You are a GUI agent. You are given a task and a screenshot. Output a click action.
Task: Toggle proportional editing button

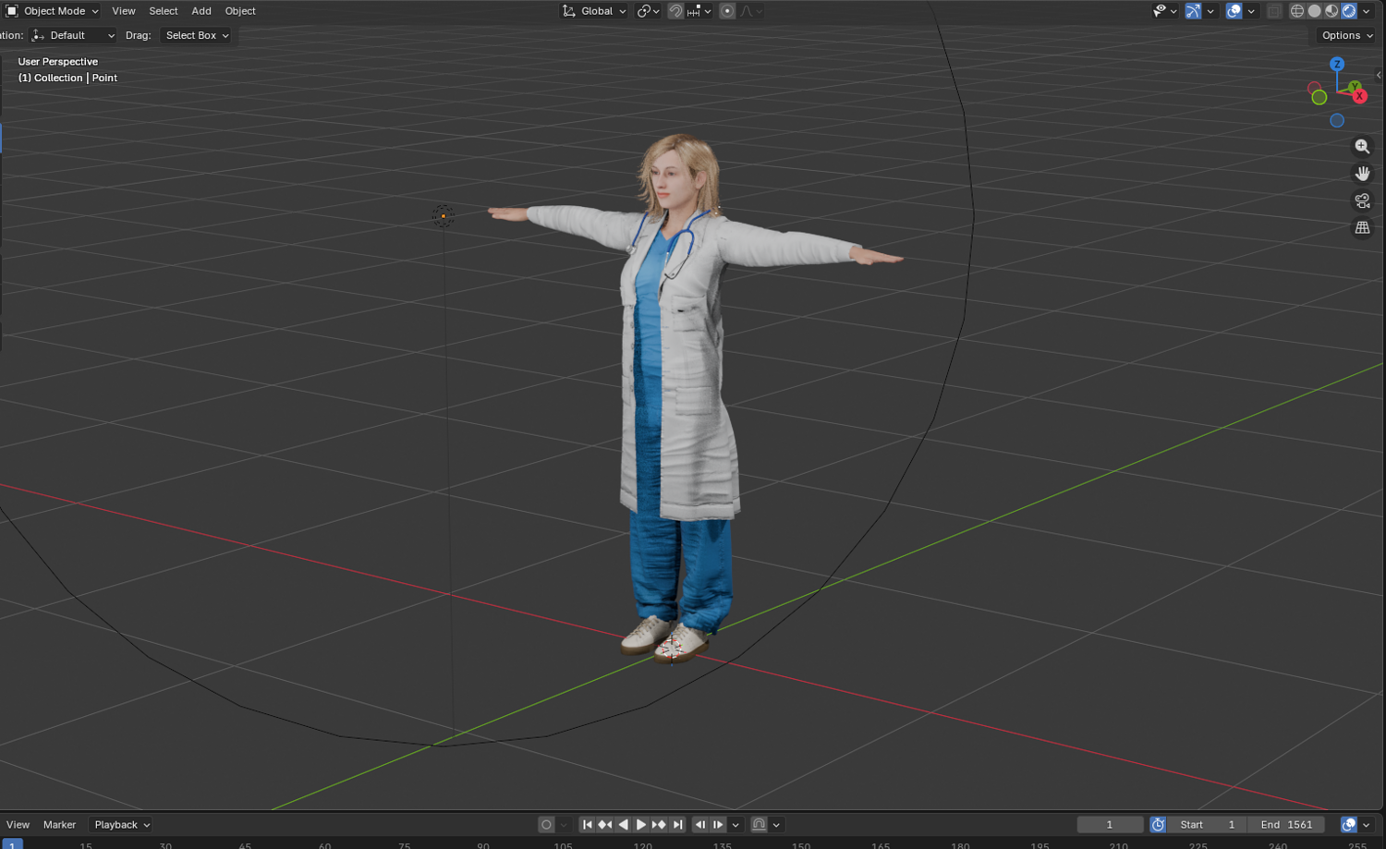[x=727, y=11]
